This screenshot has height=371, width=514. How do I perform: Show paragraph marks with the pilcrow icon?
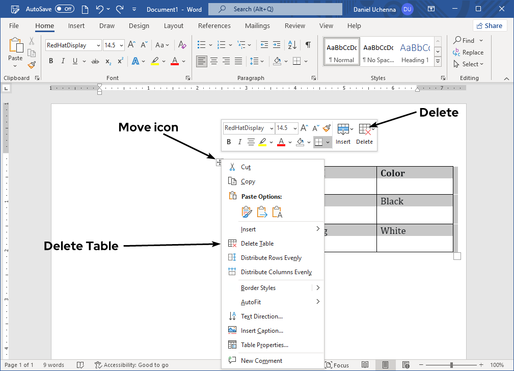click(x=308, y=45)
